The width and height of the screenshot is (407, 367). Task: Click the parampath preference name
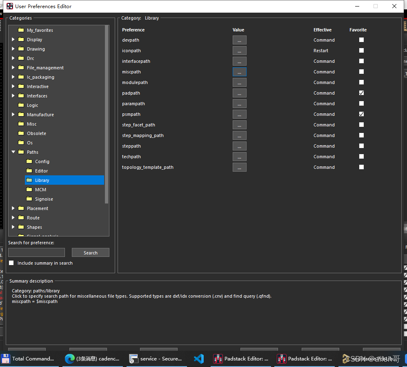pyautogui.click(x=133, y=104)
